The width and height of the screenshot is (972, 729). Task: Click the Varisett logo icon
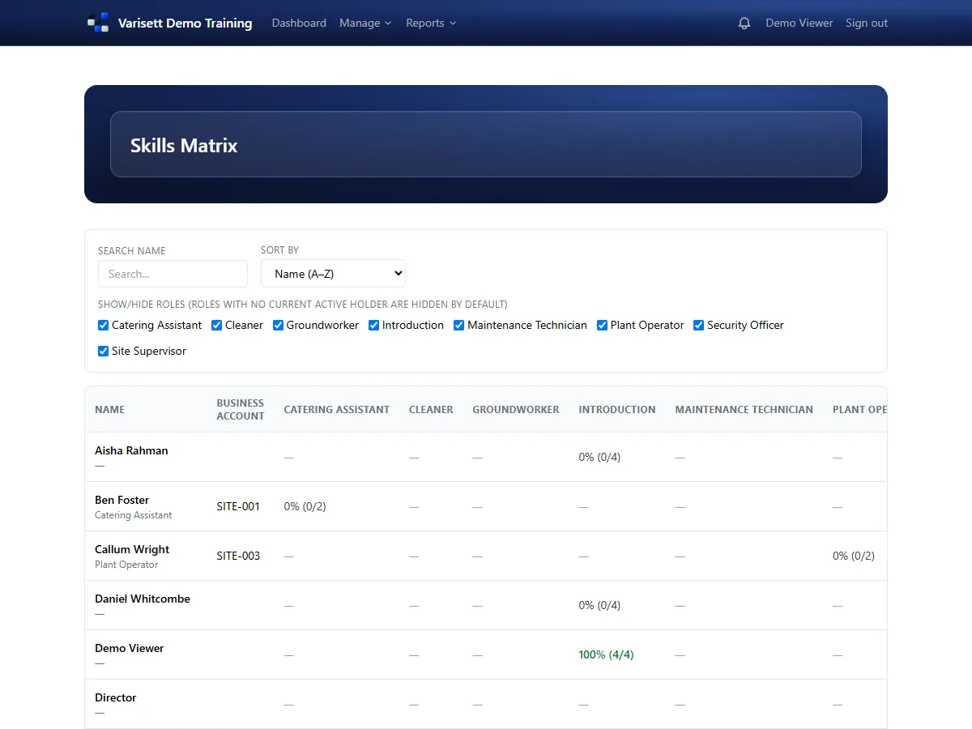pyautogui.click(x=98, y=23)
